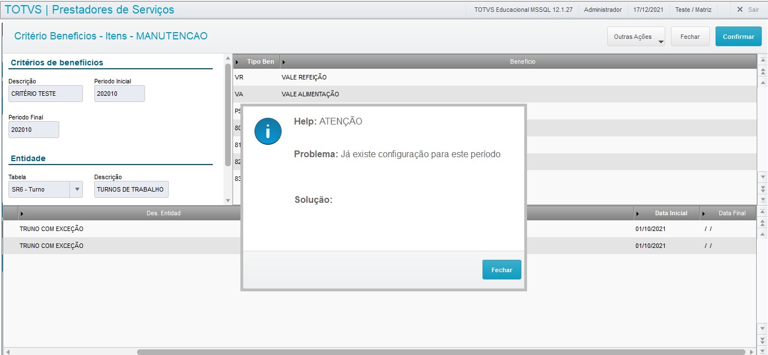Screen dimensions: 768x355
Task: Jump to first record in benefits grid
Action: click(x=763, y=60)
